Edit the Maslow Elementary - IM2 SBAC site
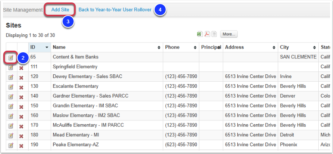 (x=11, y=116)
